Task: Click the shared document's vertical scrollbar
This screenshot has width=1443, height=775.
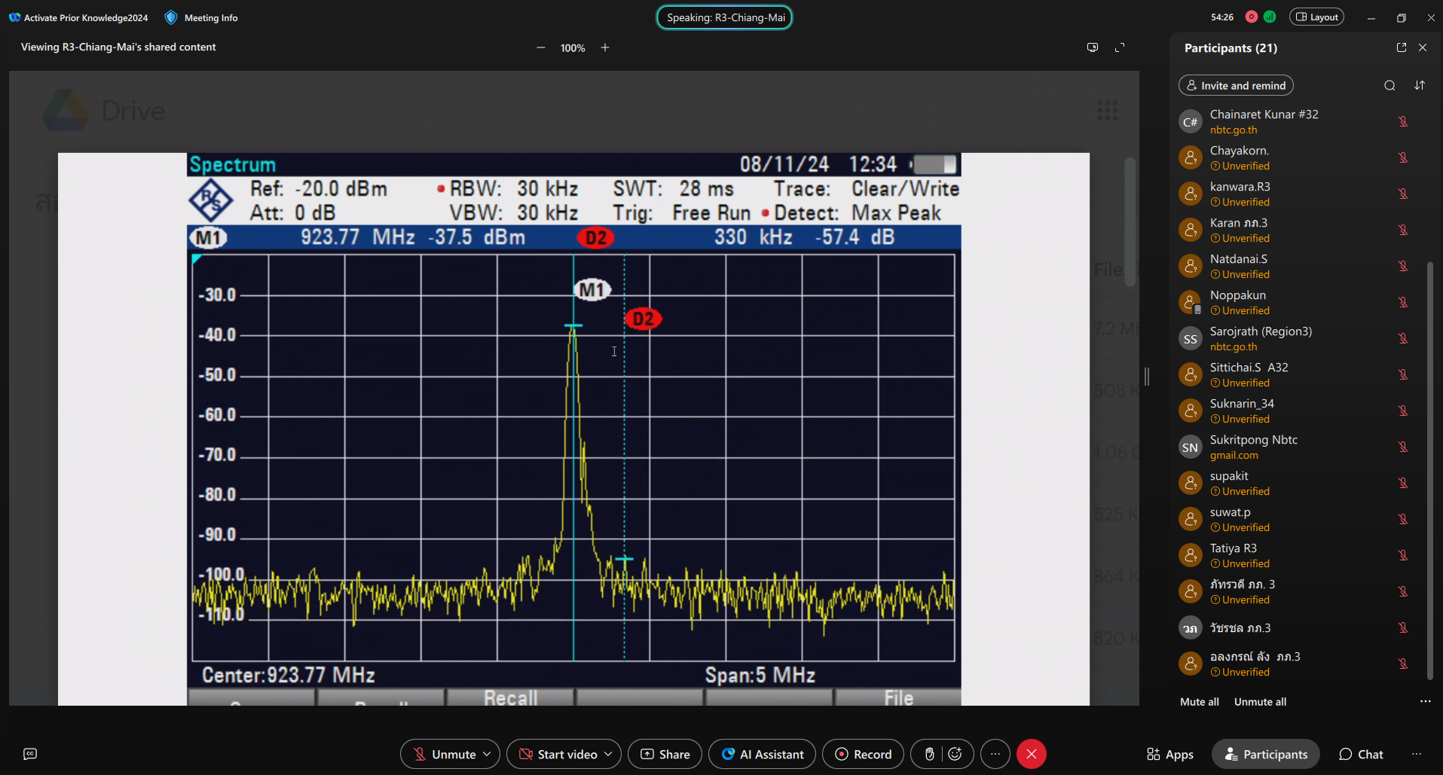Action: 1130,221
